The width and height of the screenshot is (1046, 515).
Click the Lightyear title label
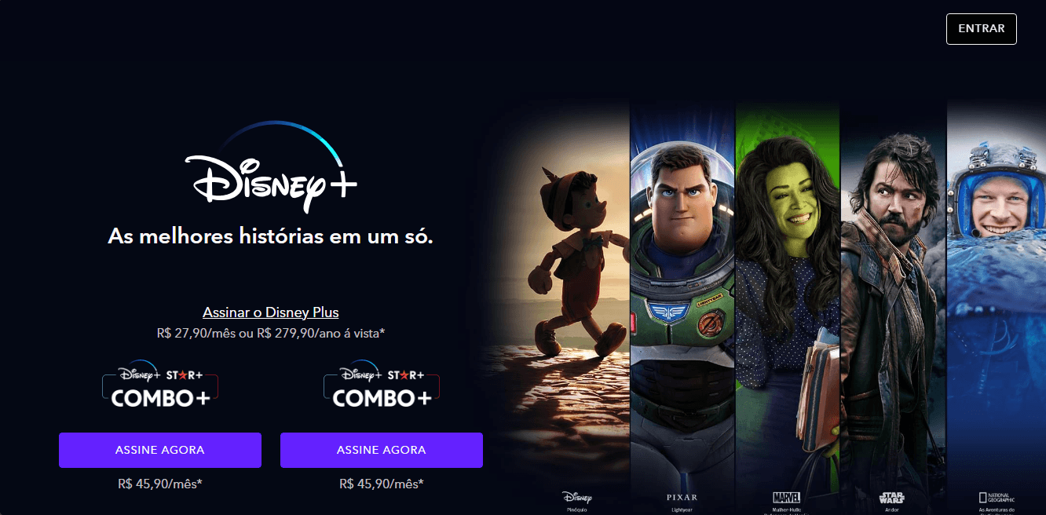[682, 509]
